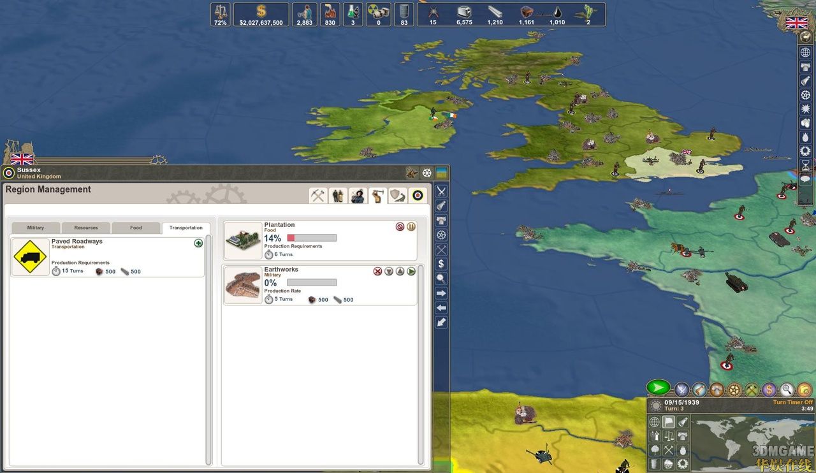Open the Resources tab
Viewport: 816px width, 473px height.
[86, 228]
